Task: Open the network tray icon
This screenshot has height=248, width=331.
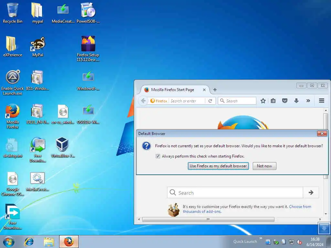Action: pyautogui.click(x=292, y=242)
